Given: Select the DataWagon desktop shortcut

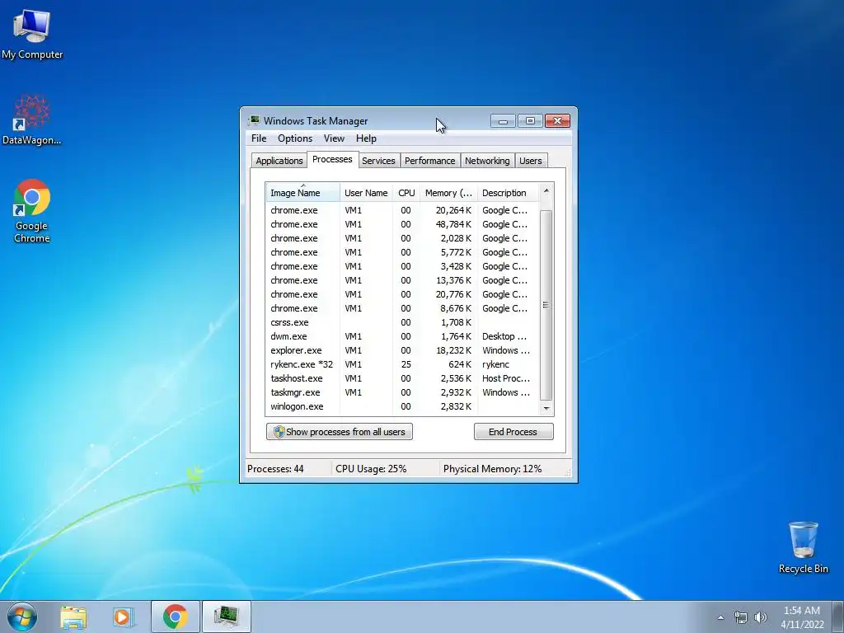Looking at the screenshot, I should pyautogui.click(x=32, y=120).
